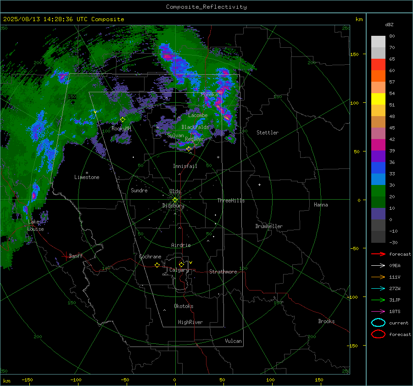Click the white 09EA arrow legend icon

378,266
